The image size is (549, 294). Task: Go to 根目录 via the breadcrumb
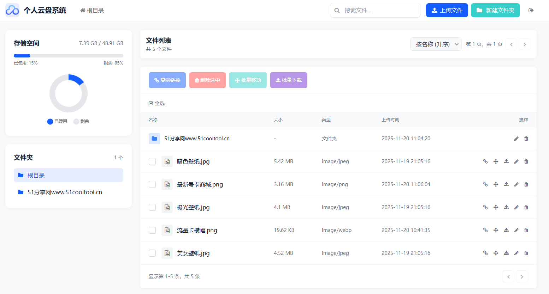point(91,10)
